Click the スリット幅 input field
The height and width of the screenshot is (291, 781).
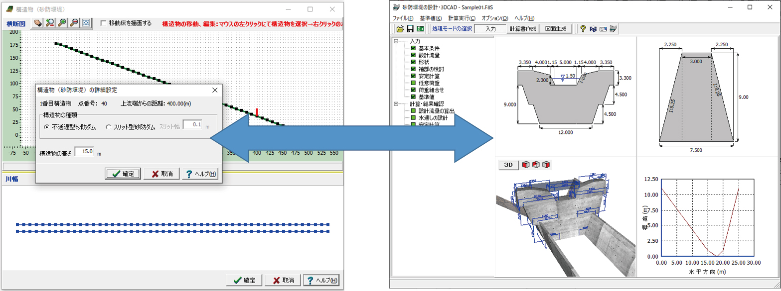pos(192,125)
